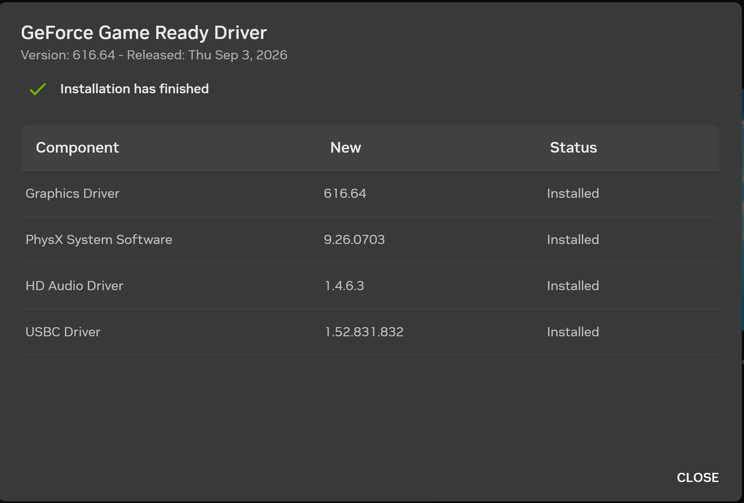Click the CLOSE button
Viewport: 744px width, 503px height.
[x=698, y=477]
